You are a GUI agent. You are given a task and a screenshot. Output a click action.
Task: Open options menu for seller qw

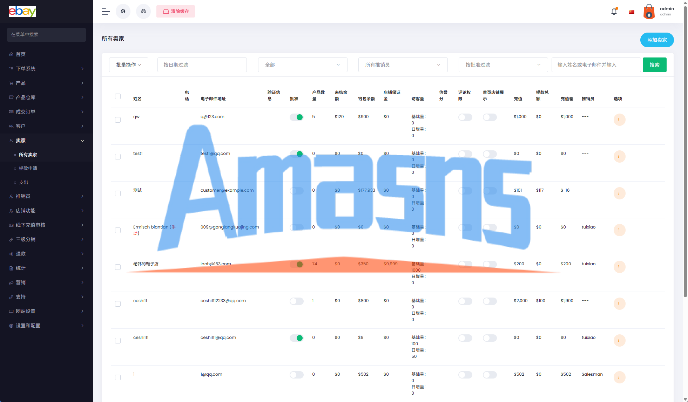619,120
